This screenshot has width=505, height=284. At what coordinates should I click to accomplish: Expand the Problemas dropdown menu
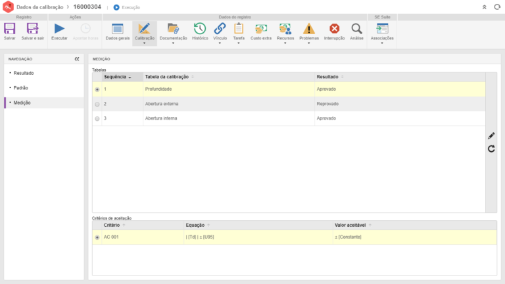(308, 44)
